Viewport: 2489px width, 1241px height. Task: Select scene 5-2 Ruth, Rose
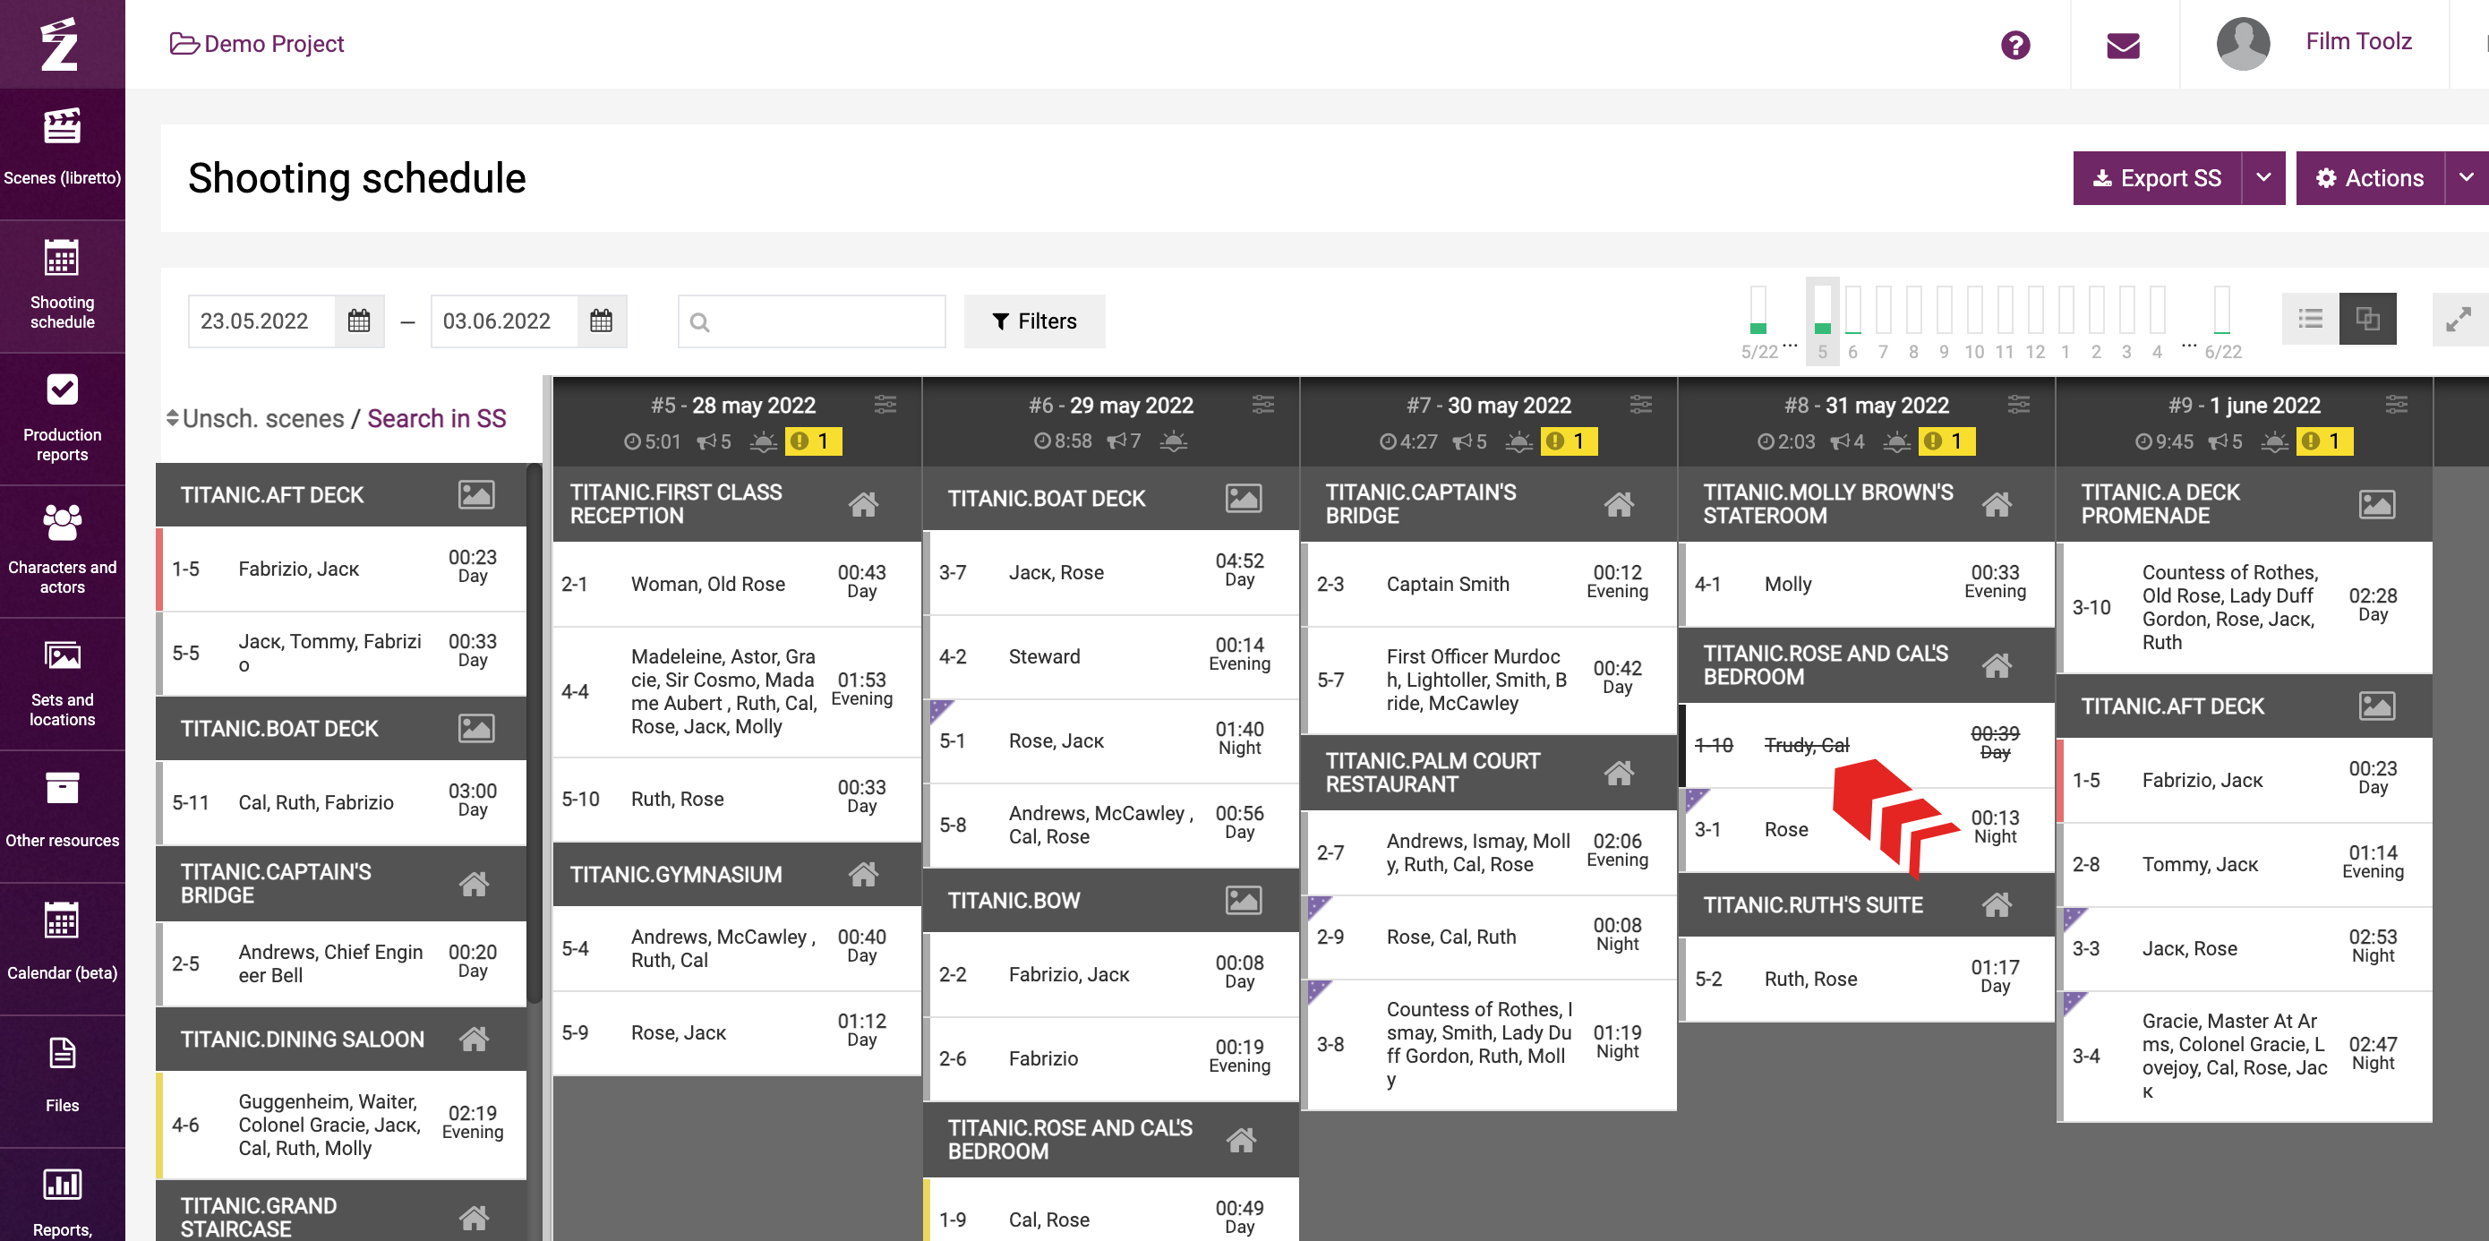1867,978
